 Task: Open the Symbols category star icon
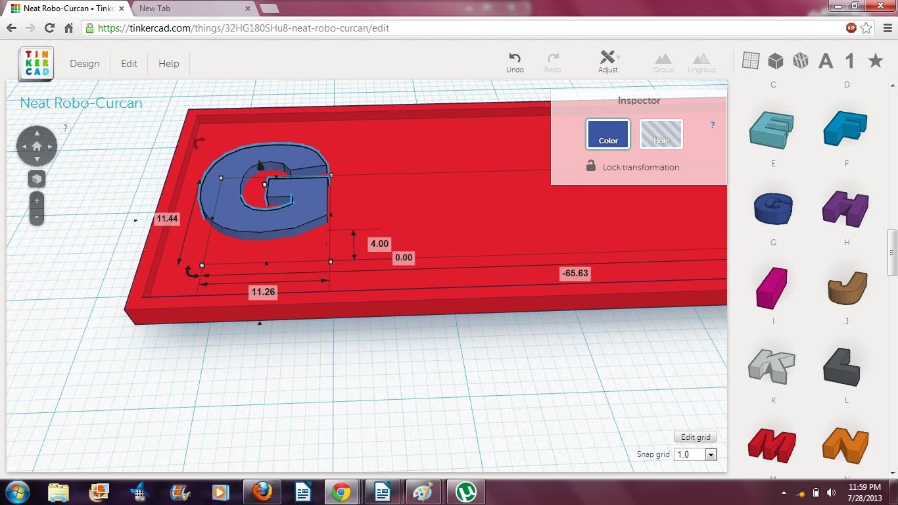pyautogui.click(x=874, y=60)
